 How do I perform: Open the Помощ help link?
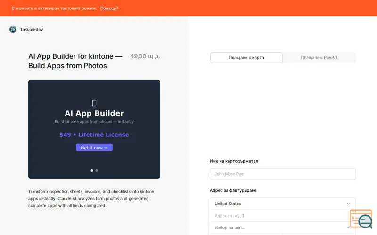coord(109,8)
